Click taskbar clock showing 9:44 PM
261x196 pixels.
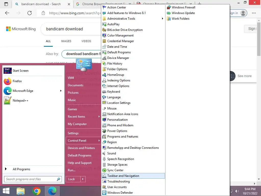[x=250, y=191]
